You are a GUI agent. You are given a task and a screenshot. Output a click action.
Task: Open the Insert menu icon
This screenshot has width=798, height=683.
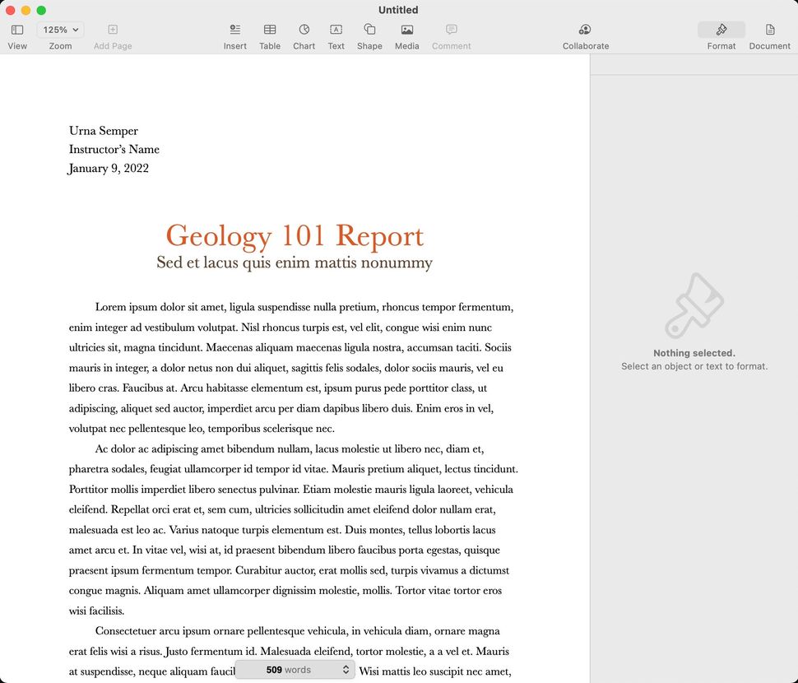(x=234, y=33)
